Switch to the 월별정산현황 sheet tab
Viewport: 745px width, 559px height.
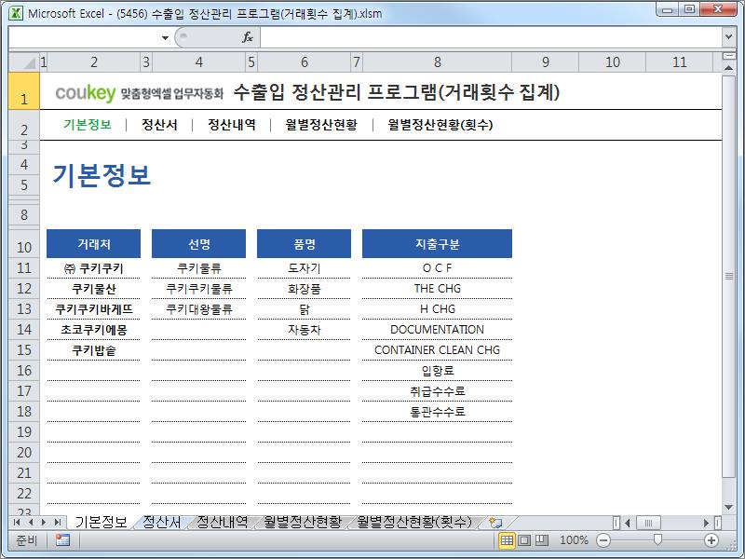pos(303,523)
